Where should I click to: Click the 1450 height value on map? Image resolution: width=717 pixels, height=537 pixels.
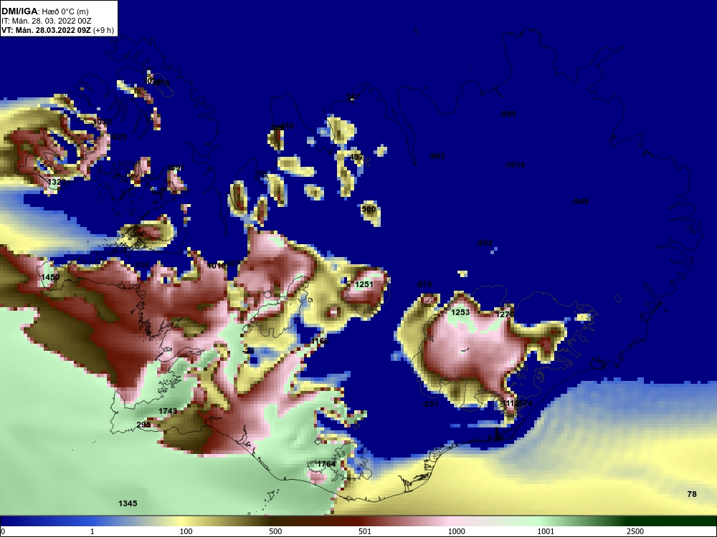[x=50, y=277]
